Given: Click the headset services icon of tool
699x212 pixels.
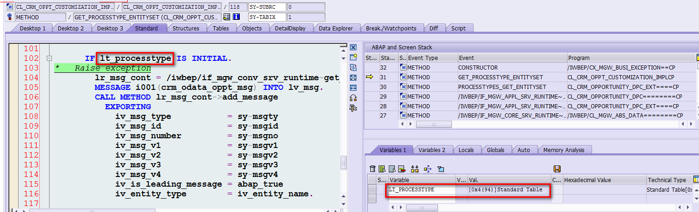Looking at the screenshot, I should tap(353, 98).
